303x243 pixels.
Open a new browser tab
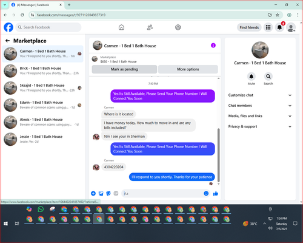[x=69, y=5]
